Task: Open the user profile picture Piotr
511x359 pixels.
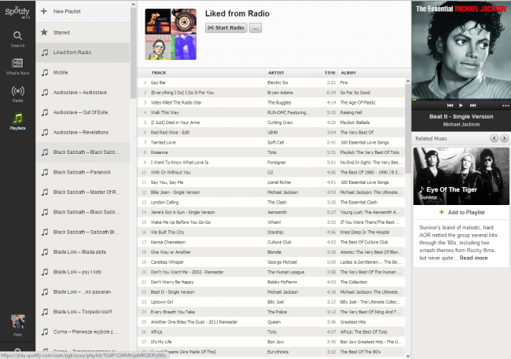Action: pos(18,322)
